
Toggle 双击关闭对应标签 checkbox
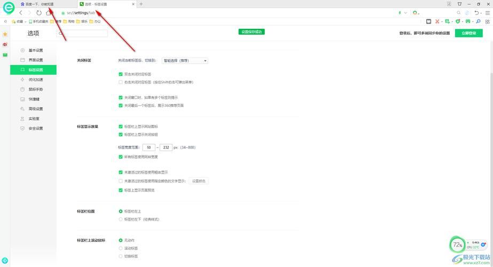[120, 74]
